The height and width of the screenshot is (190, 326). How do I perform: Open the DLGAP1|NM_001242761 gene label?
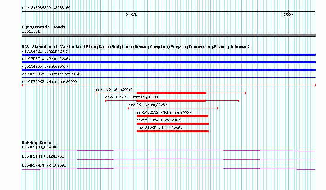pos(43,156)
